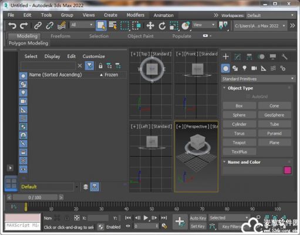Toggle the explorer filter funnel button

[89, 66]
